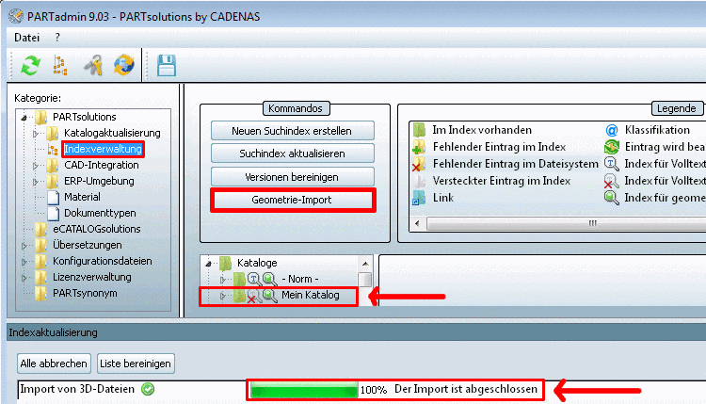This screenshot has height=404, width=706.
Task: Select Indexverwaltung in the category tree
Action: click(x=103, y=149)
